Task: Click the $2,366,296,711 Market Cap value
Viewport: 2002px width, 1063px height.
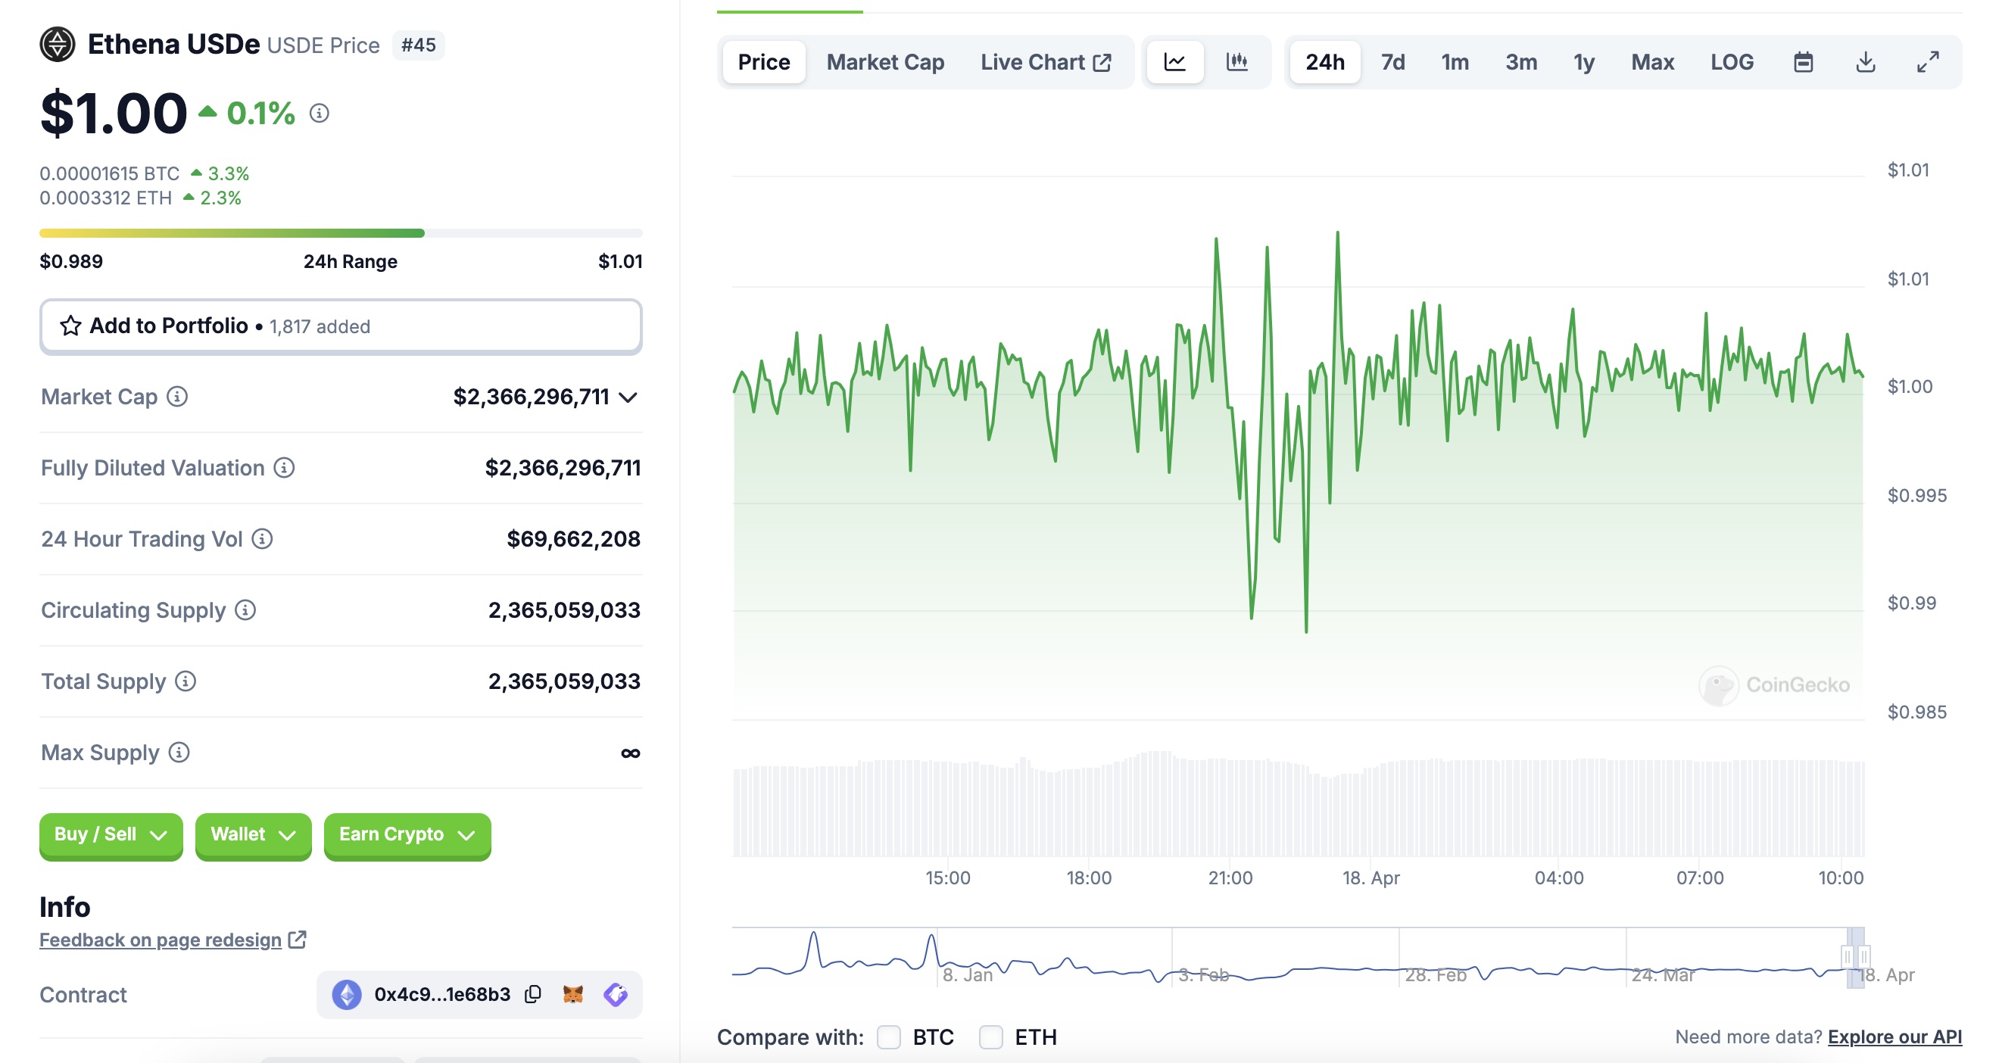Action: [531, 397]
